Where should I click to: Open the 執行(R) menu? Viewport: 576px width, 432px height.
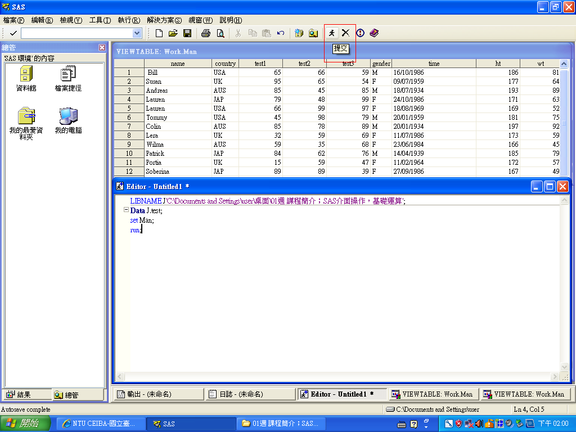[129, 20]
